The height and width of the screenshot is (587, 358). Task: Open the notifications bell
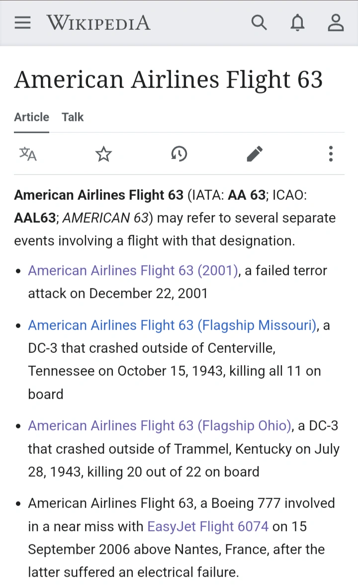pyautogui.click(x=297, y=23)
